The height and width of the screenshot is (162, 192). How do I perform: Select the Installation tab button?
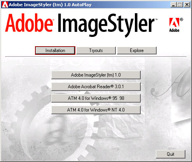click(55, 51)
